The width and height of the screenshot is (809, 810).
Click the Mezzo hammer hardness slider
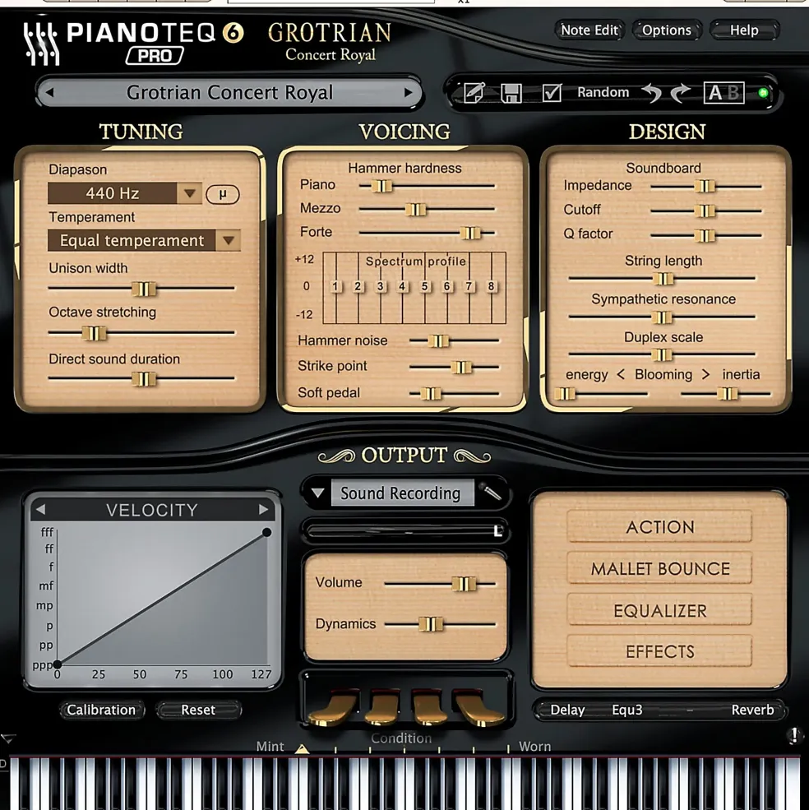[427, 209]
